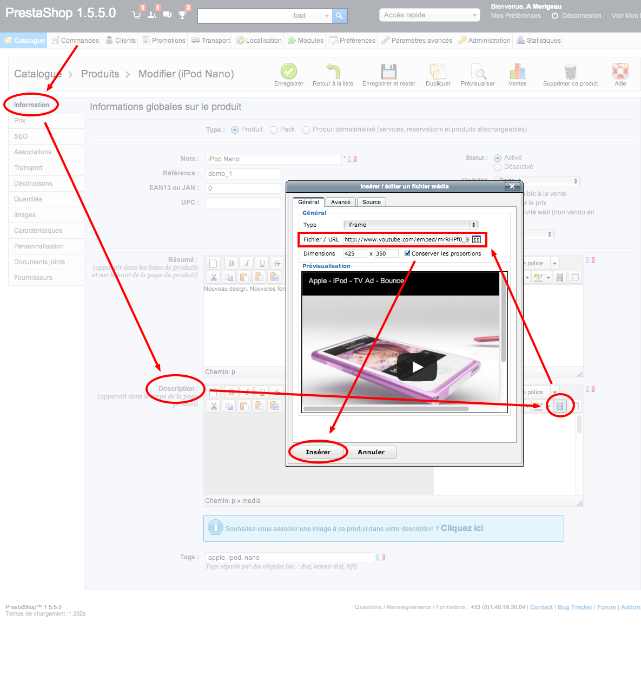Follow the Cliquez ici link

(462, 528)
